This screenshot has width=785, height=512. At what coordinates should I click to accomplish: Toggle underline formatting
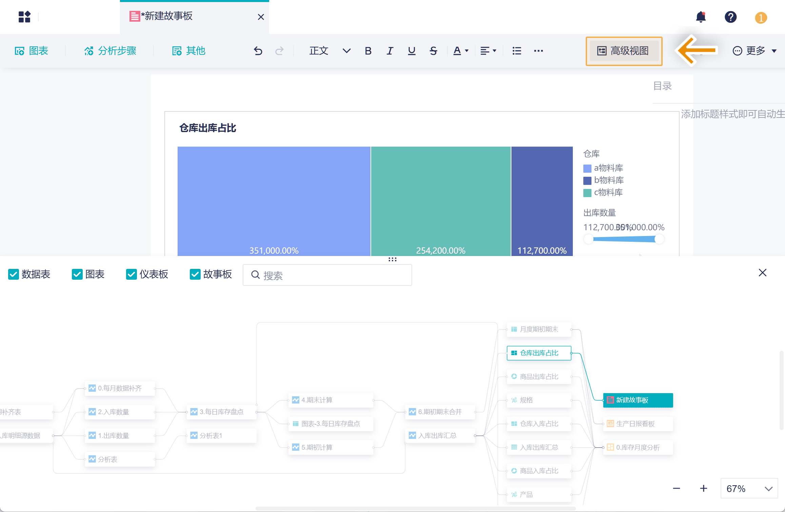[411, 51]
